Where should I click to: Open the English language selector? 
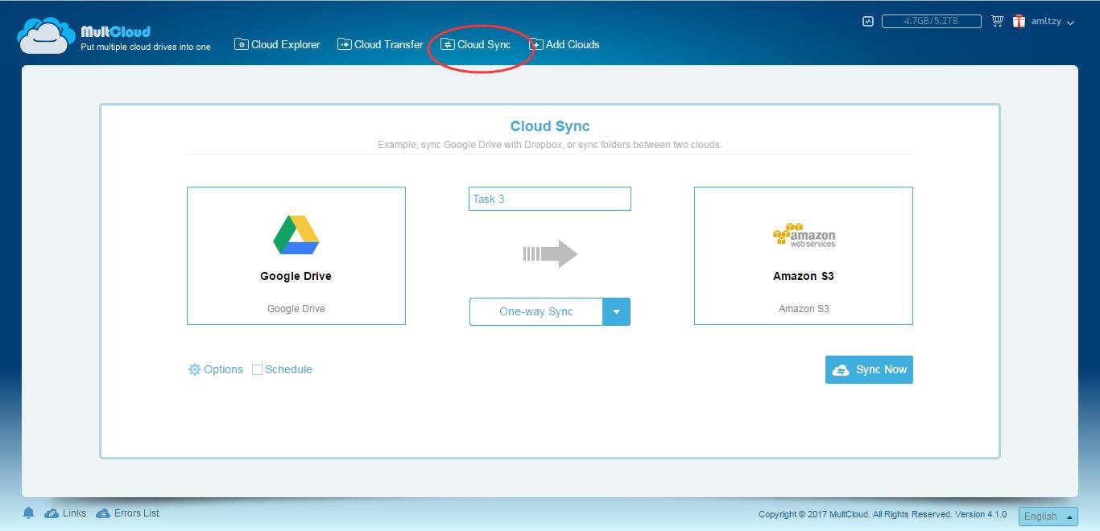[x=1048, y=517]
